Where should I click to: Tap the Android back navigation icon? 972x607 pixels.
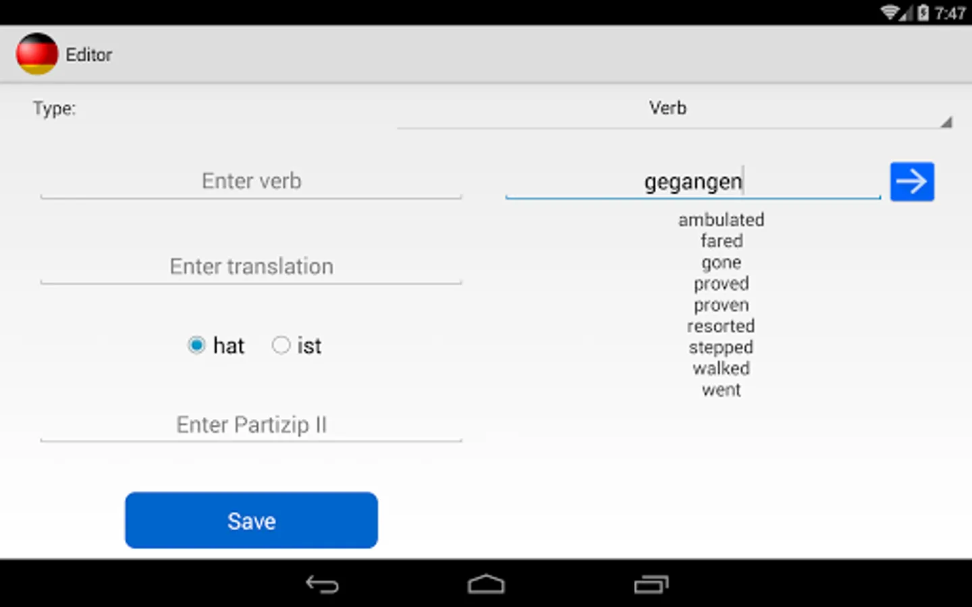click(x=322, y=584)
